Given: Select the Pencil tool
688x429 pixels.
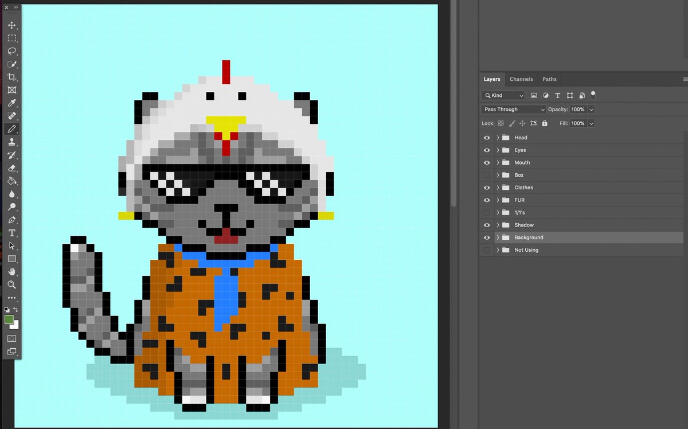Looking at the screenshot, I should [11, 129].
